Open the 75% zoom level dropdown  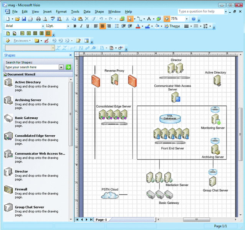coord(187,19)
